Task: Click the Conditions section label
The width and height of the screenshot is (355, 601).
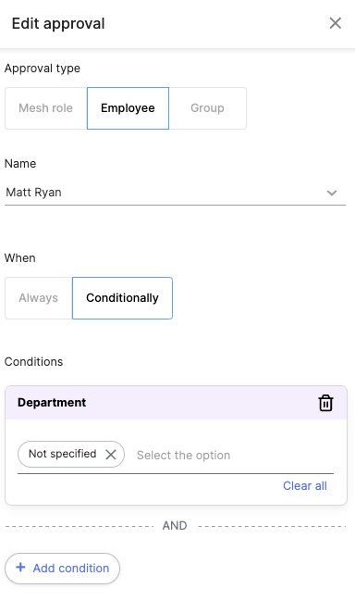Action: click(33, 361)
